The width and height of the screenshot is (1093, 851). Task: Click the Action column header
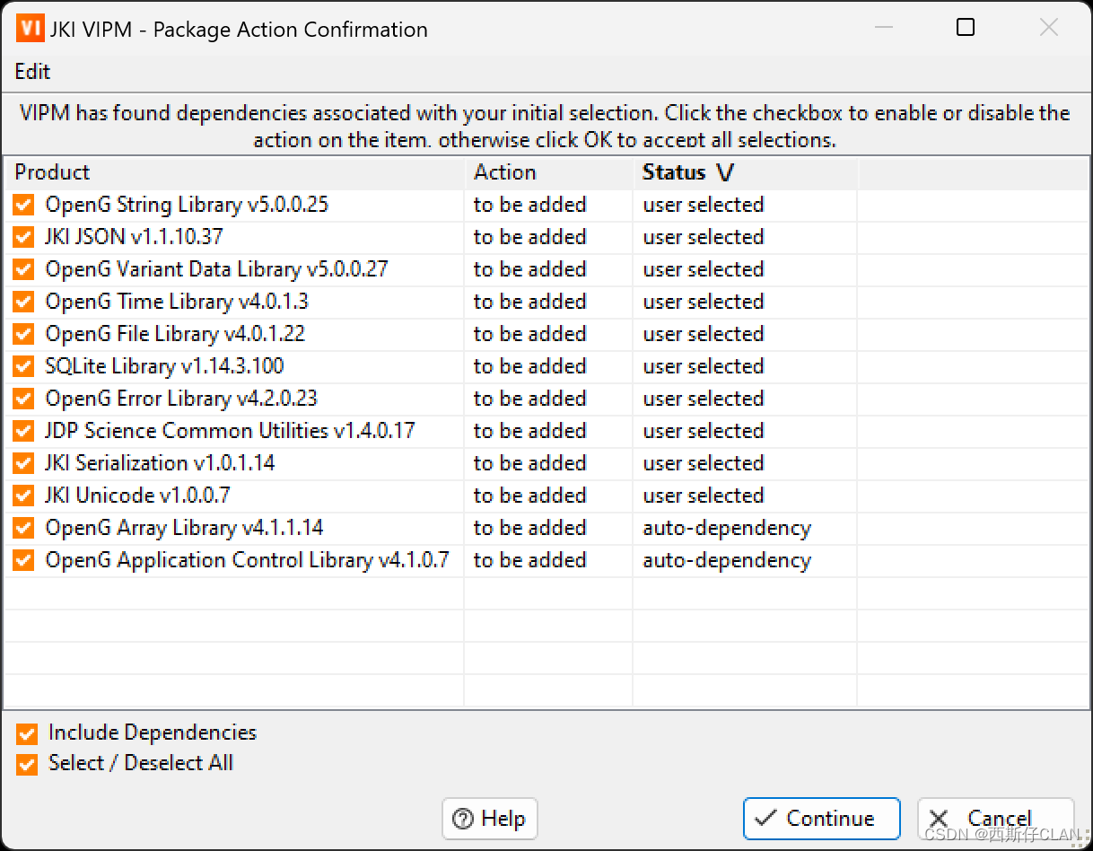[x=504, y=171]
